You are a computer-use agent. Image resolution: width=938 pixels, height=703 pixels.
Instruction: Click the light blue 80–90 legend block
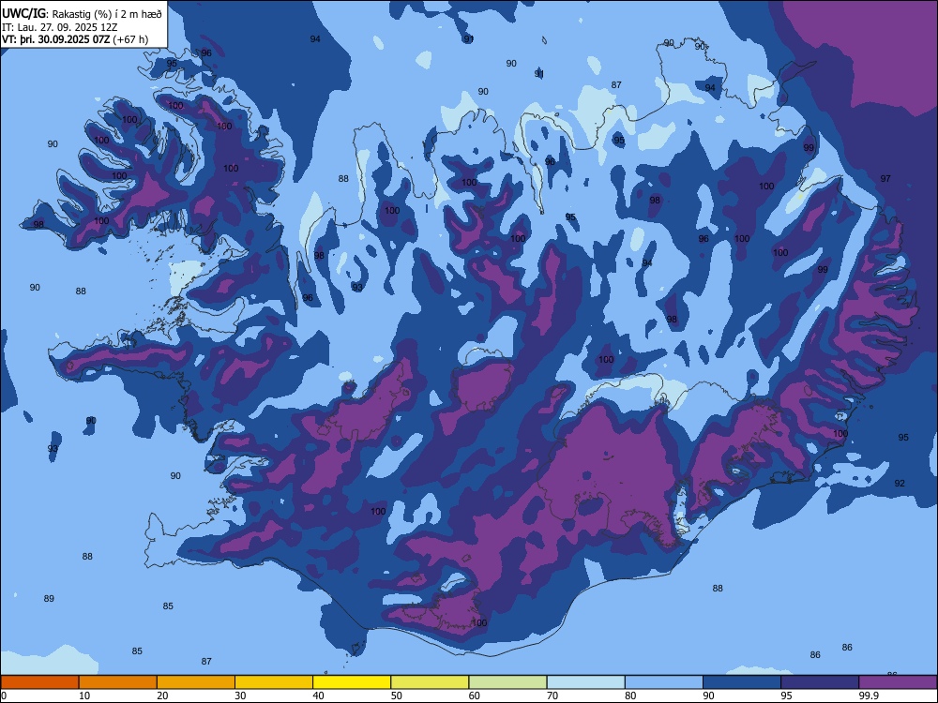[x=664, y=682]
